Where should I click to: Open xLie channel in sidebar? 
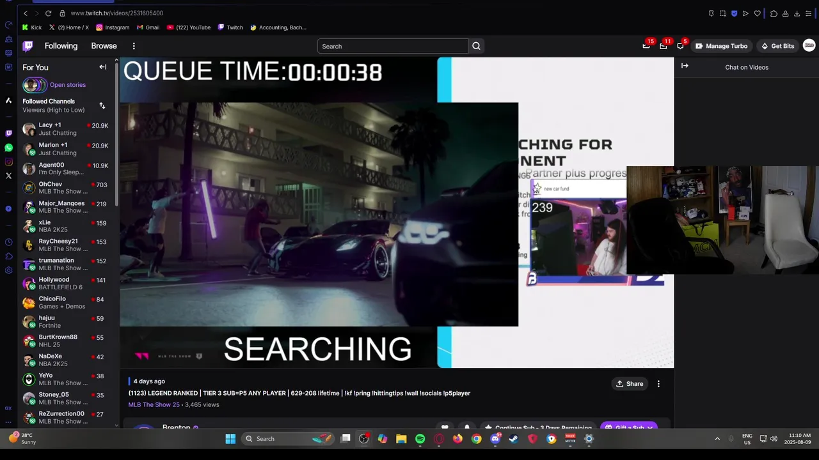click(66, 226)
